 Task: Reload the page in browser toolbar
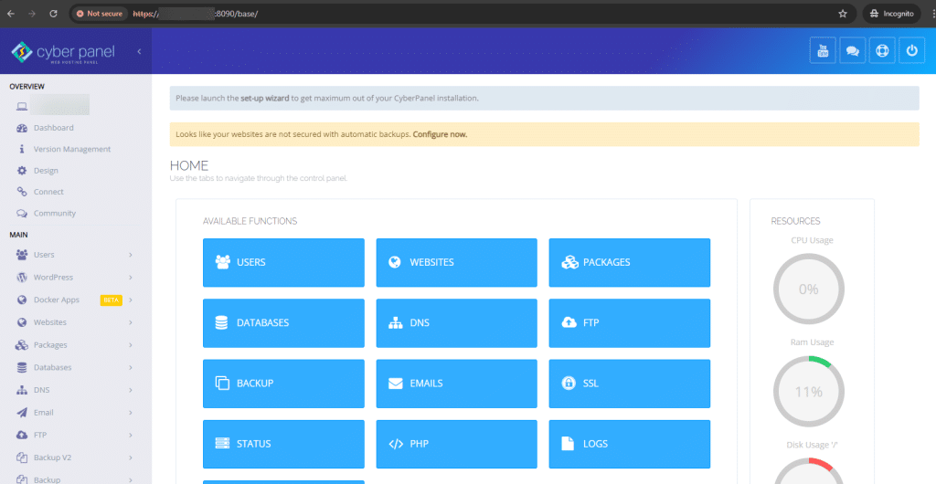coord(53,14)
